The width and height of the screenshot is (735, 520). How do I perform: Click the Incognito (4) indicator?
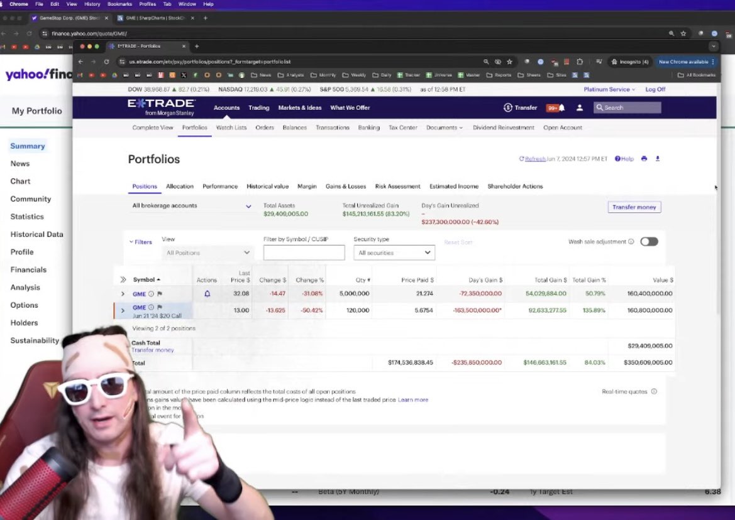pos(629,62)
